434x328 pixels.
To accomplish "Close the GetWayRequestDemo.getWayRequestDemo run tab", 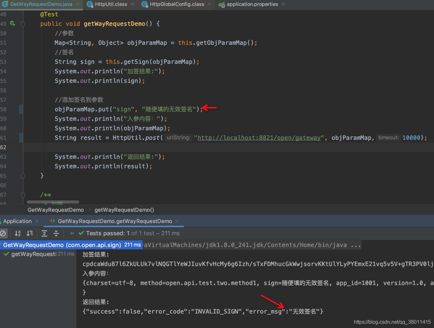I will click(x=177, y=221).
